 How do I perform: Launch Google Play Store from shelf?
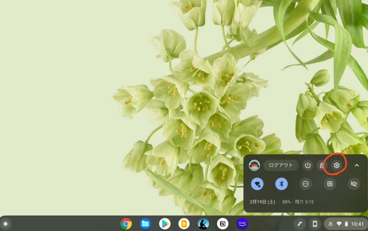[x=165, y=224]
